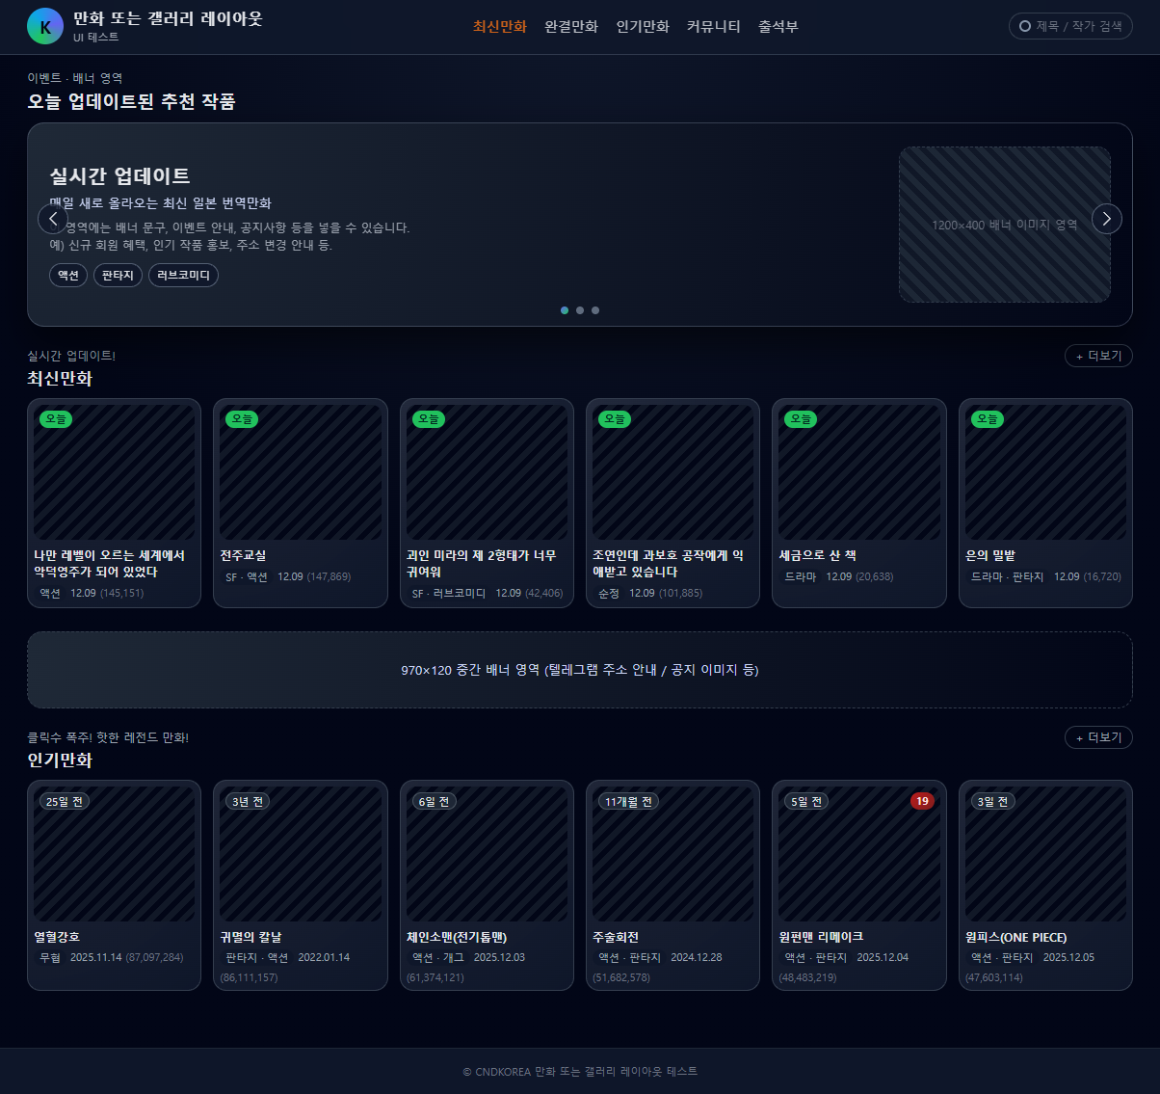
Task: Expand 인기만화 section with 더보기
Action: click(1097, 737)
